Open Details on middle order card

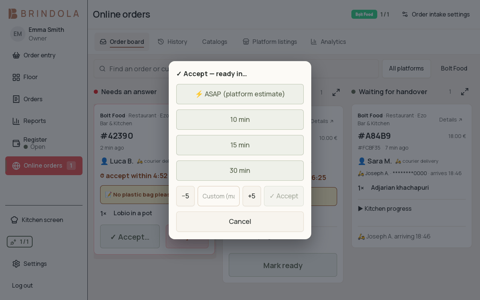click(322, 121)
